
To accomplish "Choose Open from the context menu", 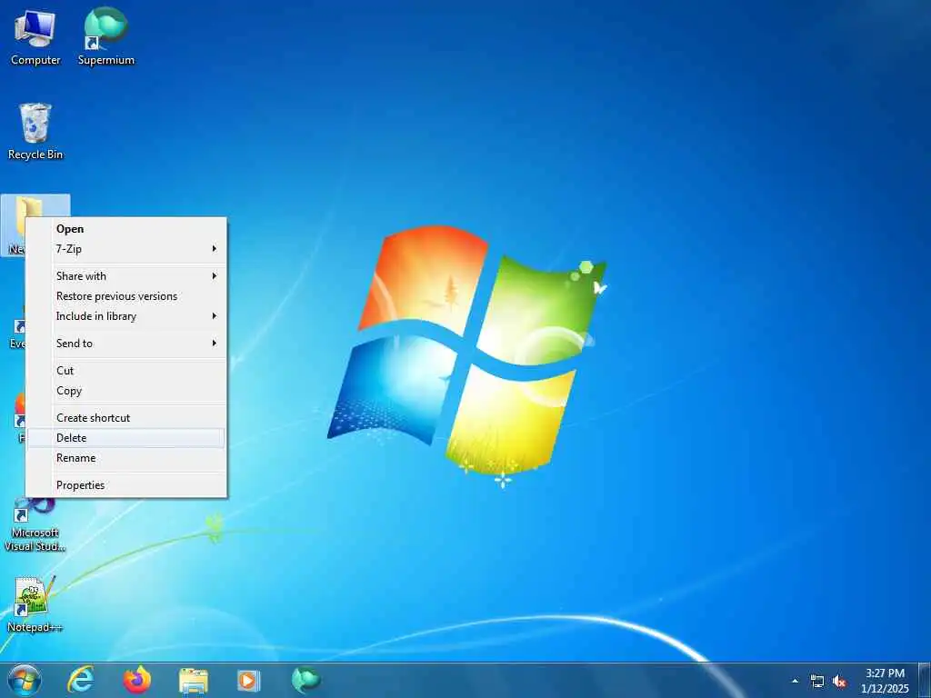I will point(125,229).
